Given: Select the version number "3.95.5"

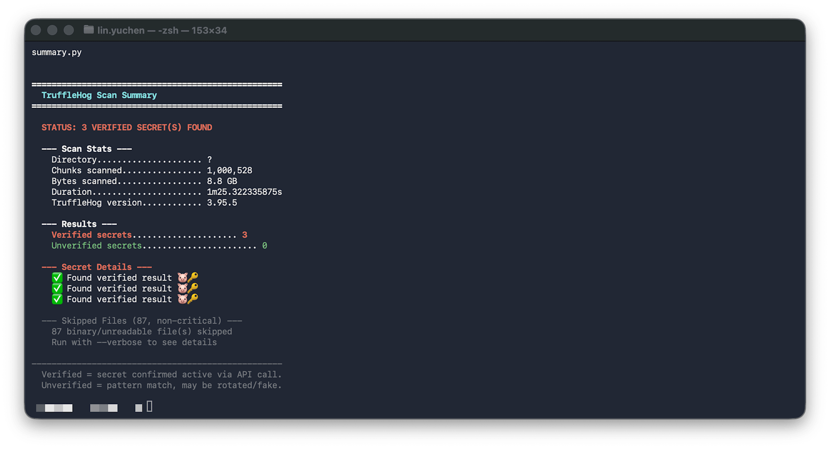Looking at the screenshot, I should click(222, 203).
